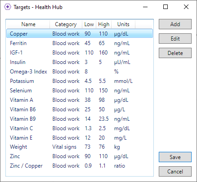Click the Units column header
197x182 pixels.
coord(123,24)
